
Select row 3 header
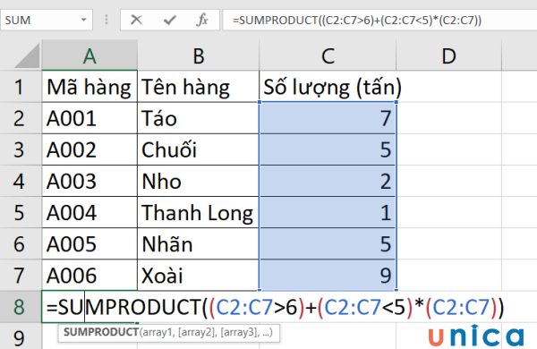point(20,150)
